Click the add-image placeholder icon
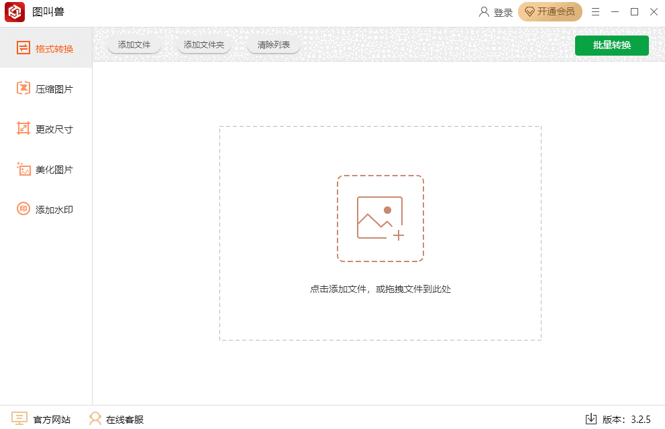This screenshot has width=665, height=429. pos(380,219)
